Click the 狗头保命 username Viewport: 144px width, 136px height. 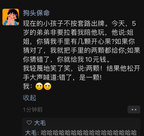(x=36, y=13)
